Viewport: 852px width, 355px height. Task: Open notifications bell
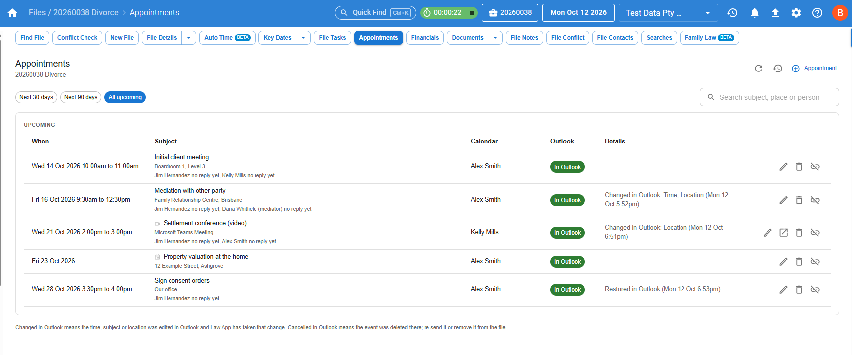(754, 13)
